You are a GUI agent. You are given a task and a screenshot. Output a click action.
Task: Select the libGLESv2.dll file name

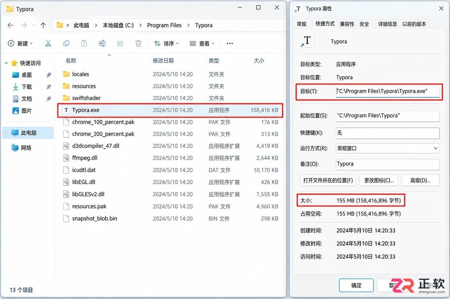pos(88,194)
